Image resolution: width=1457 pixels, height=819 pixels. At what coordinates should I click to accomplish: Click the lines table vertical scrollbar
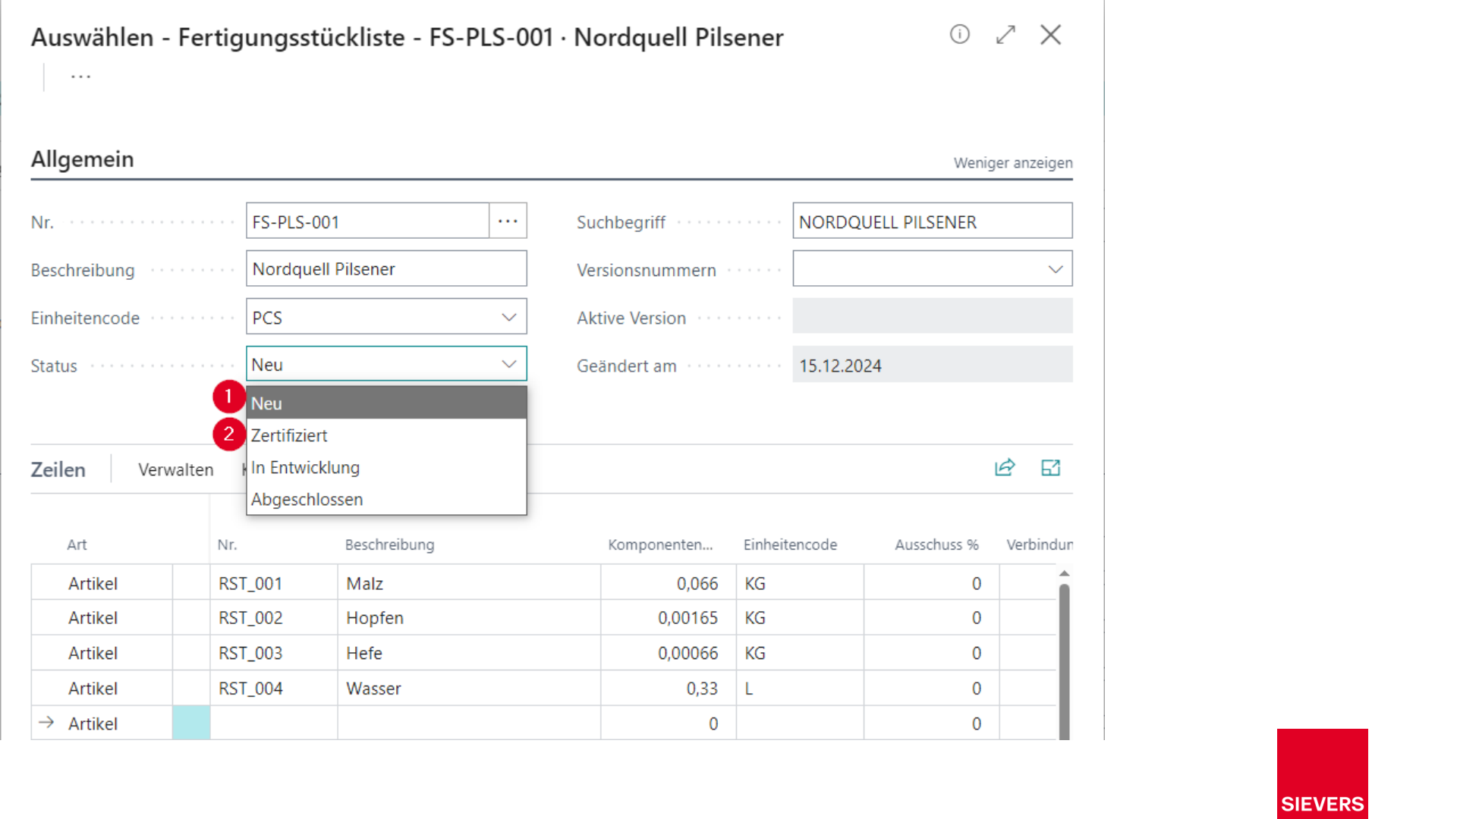click(1064, 660)
